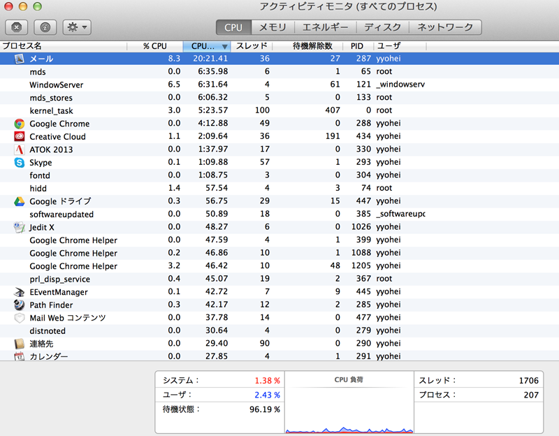Screen dimensions: 559x436
Task: Select the kernel_task process row
Action: point(210,111)
